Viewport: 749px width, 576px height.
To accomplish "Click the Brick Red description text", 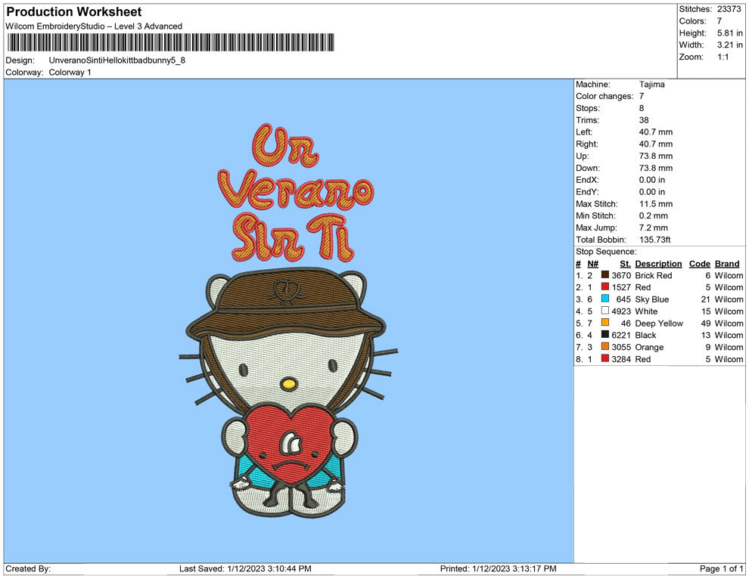I will [654, 275].
